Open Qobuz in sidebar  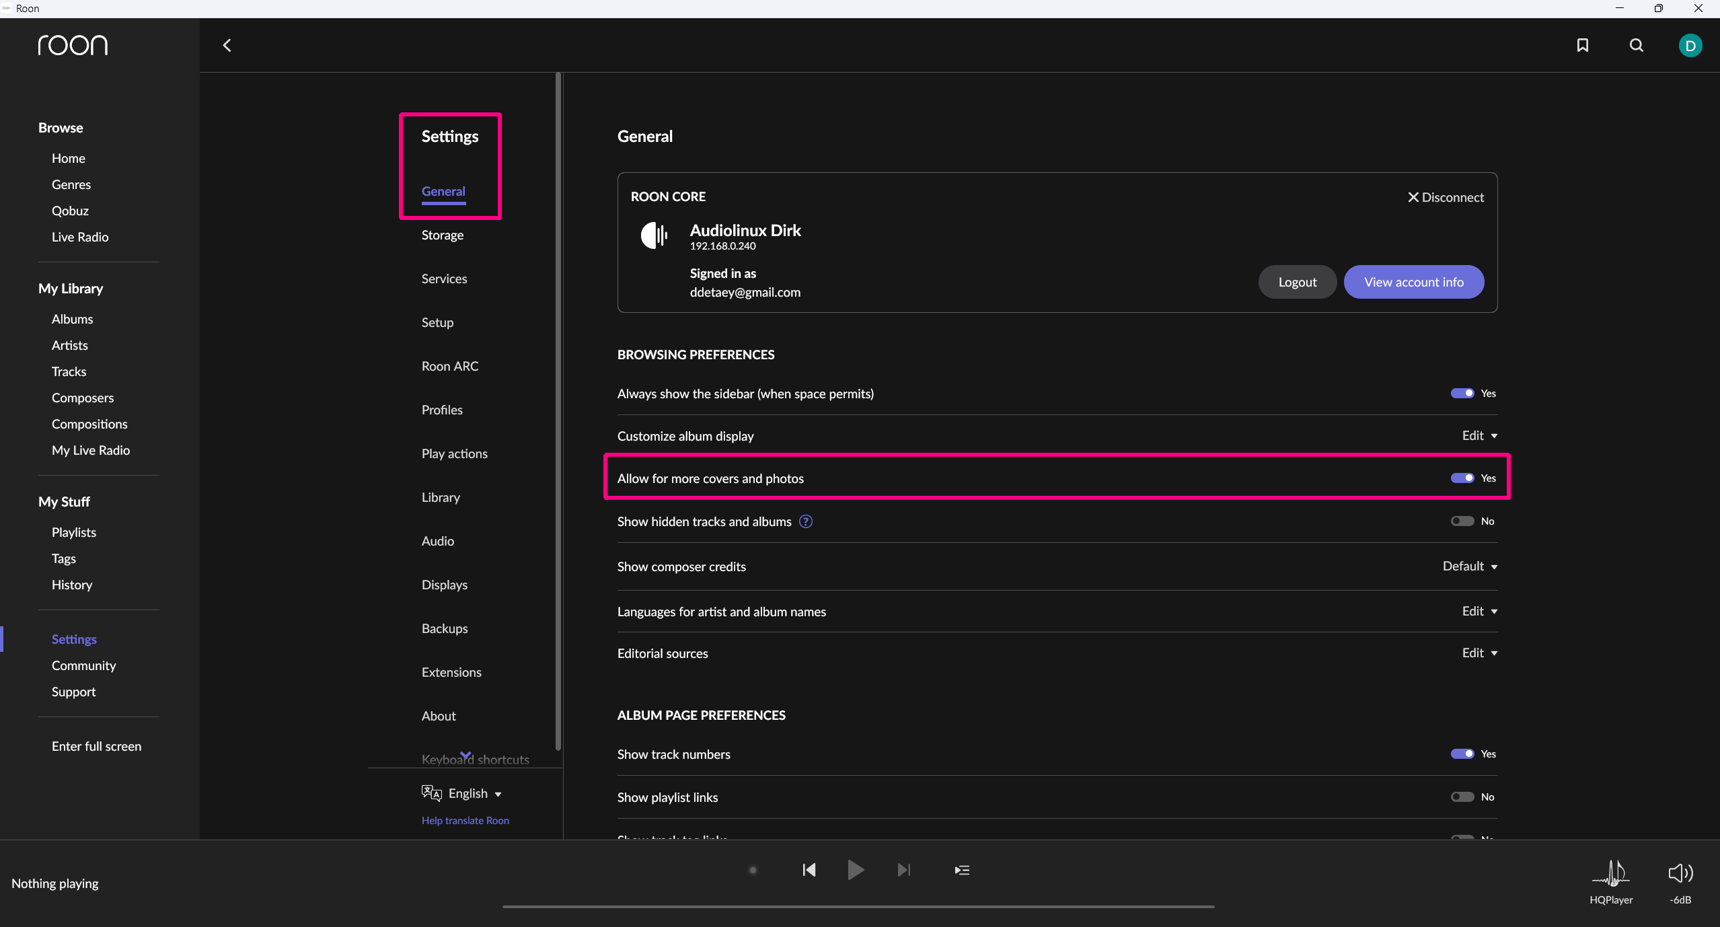(x=70, y=211)
